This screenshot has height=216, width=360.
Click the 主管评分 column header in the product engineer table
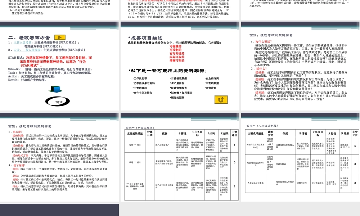[x=234, y=132]
